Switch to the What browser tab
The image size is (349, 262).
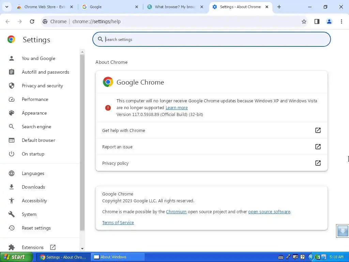[175, 7]
